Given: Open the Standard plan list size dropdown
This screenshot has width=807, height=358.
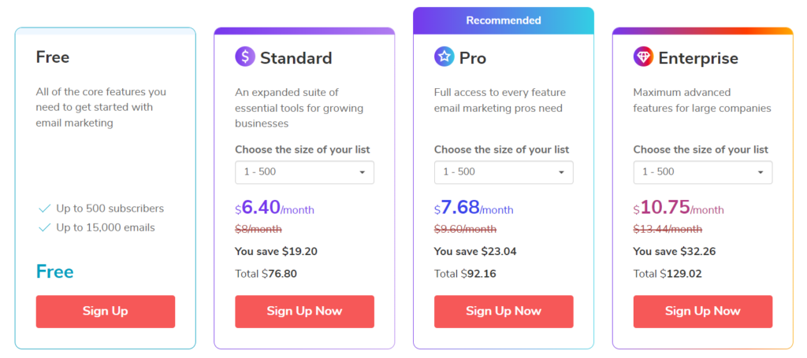Looking at the screenshot, I should [x=305, y=172].
